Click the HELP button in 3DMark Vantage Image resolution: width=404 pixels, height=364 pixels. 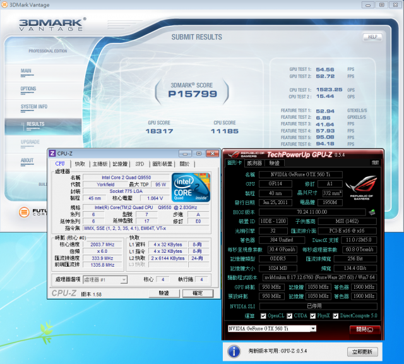tap(372, 37)
